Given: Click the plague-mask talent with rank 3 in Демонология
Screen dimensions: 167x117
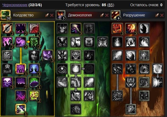Looking at the screenshot, I should 76,29.
